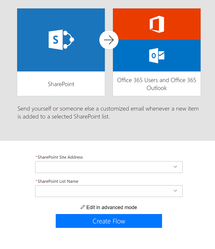Screen dimensions: 215x249
Task: Open Edit in advanced mode link
Action: [x=111, y=207]
